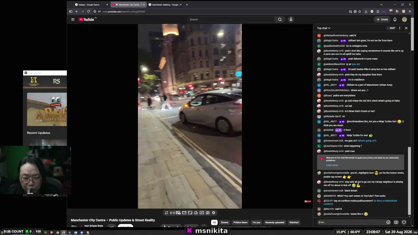Switch to the Izakaya Google Search tab
The image size is (418, 235).
[x=91, y=5]
